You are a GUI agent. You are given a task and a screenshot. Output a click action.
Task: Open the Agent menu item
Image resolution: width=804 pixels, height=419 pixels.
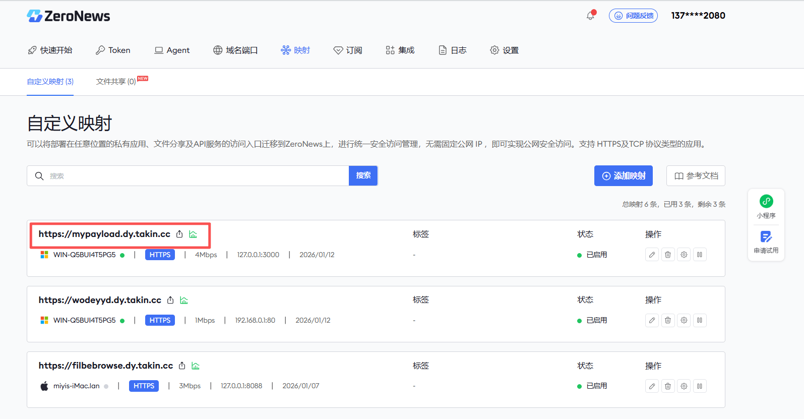click(172, 50)
